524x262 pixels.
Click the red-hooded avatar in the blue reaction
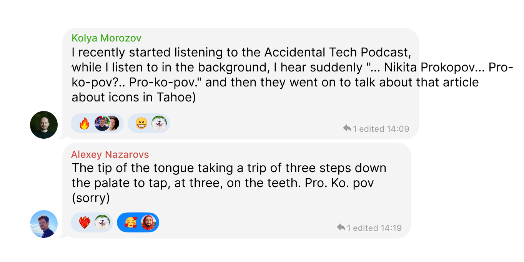click(148, 223)
